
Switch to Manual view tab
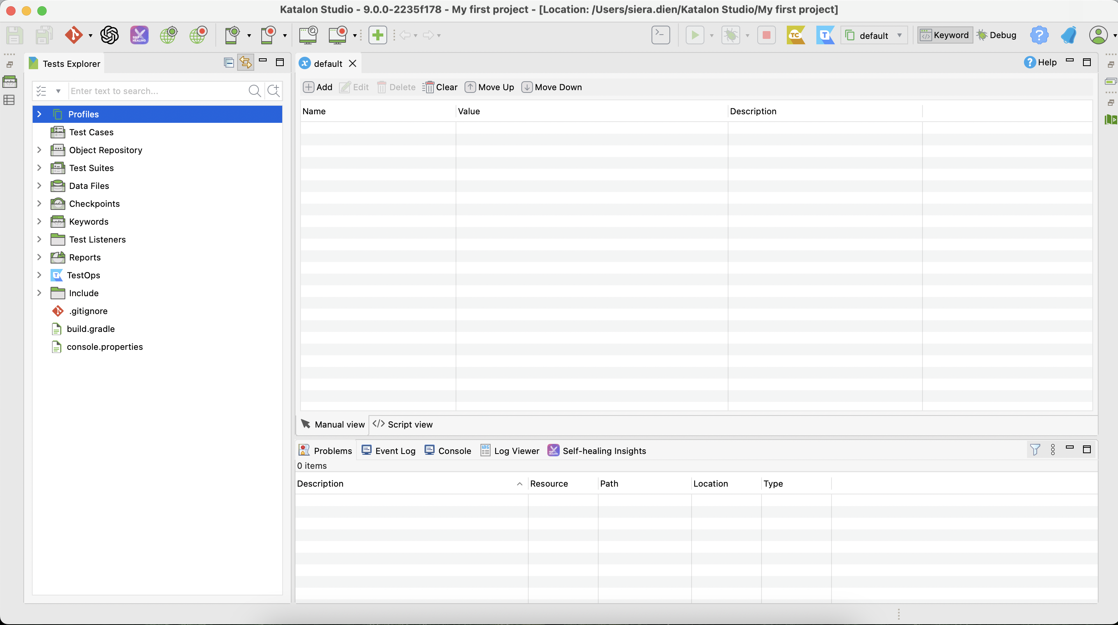click(x=333, y=424)
